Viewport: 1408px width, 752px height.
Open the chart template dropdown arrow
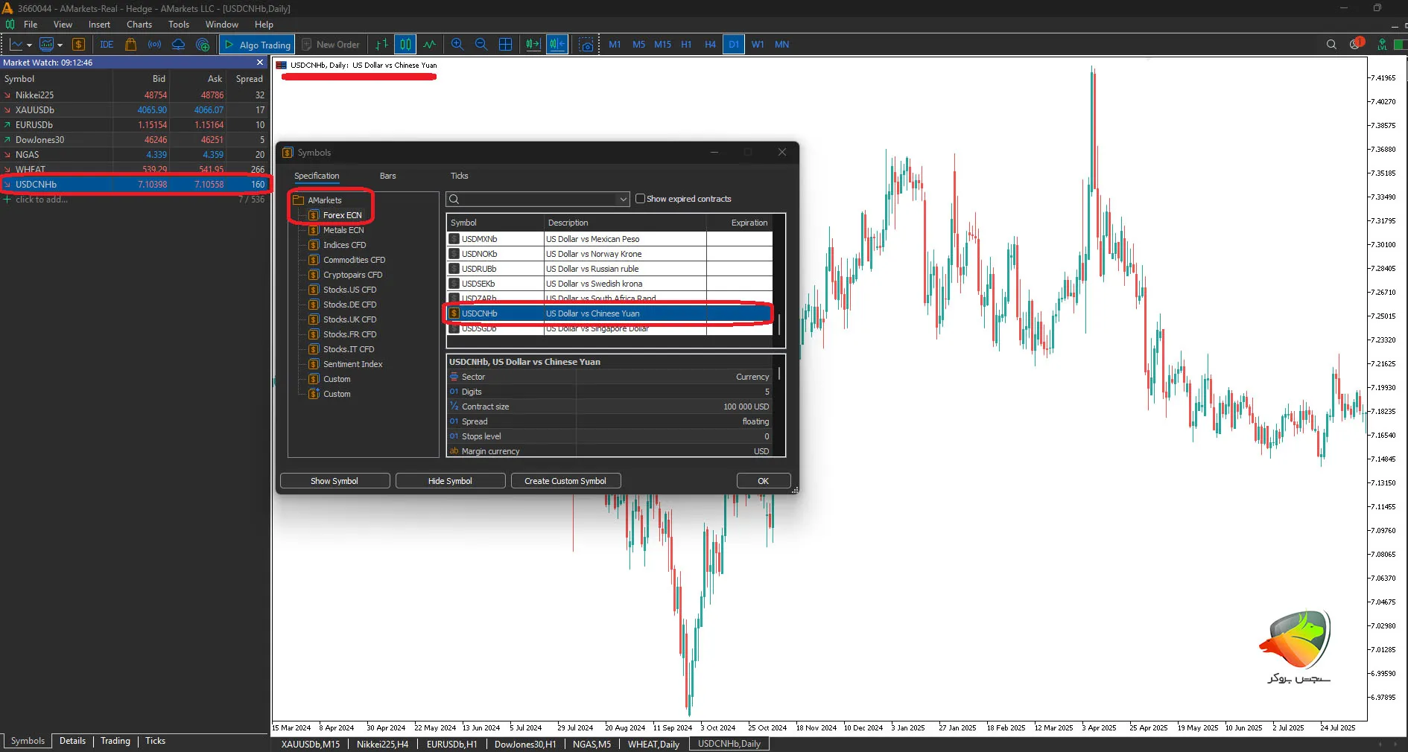[x=60, y=45]
